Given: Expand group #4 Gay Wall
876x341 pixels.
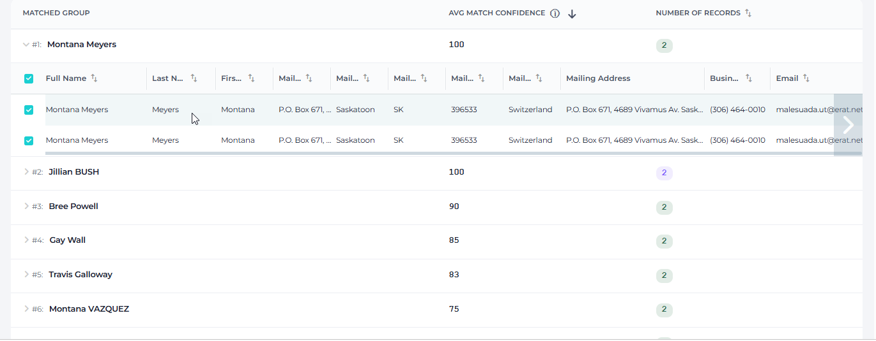Looking at the screenshot, I should point(26,240).
